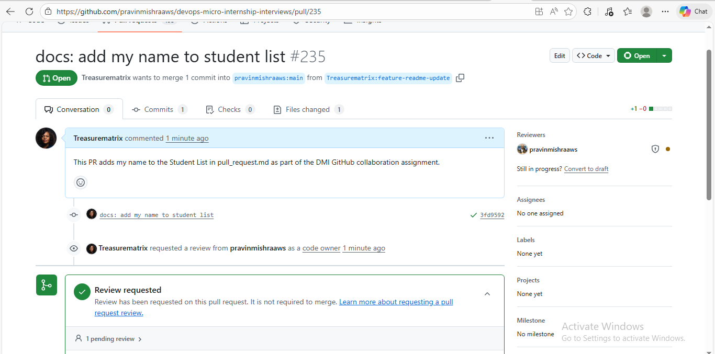
Task: Click Treasurematrix name in comment header
Action: (x=98, y=138)
